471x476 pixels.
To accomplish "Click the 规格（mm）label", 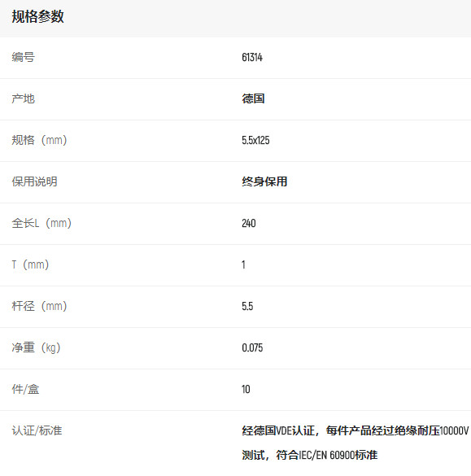I will click(39, 140).
